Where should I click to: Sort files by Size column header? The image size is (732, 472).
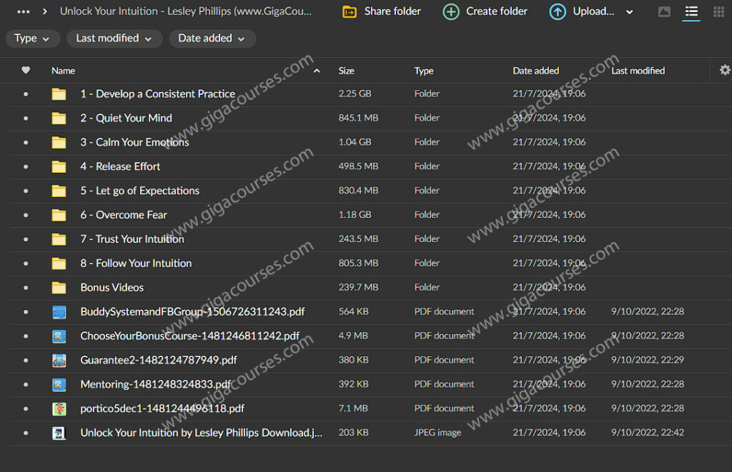[346, 71]
